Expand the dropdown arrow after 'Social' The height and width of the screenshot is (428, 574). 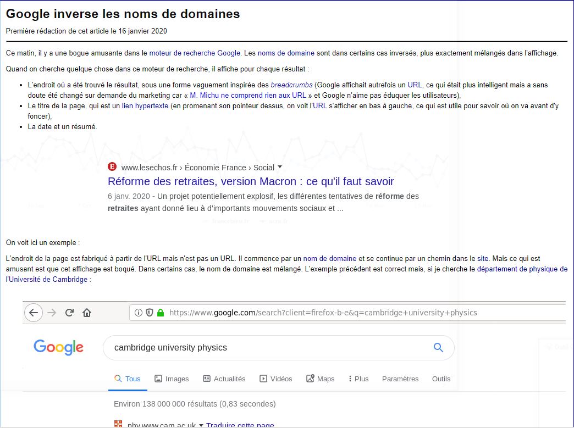[280, 167]
